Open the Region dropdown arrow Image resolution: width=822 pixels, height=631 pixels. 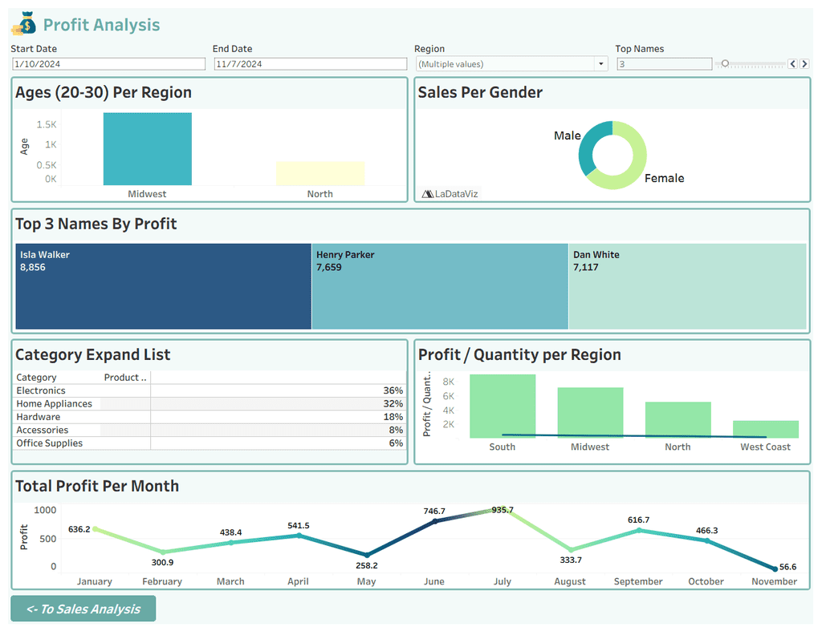click(x=600, y=64)
